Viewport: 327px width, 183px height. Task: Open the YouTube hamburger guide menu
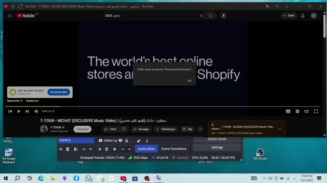pyautogui.click(x=10, y=16)
